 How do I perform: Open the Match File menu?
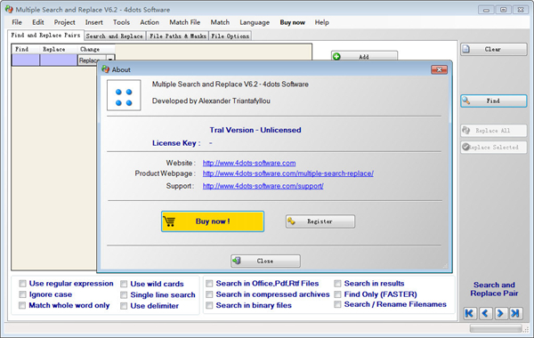click(x=184, y=22)
